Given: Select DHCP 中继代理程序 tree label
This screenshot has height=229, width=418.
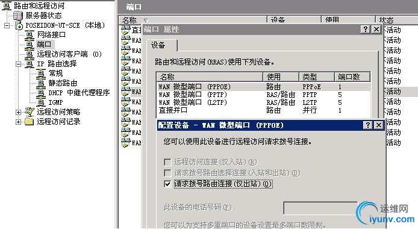Looking at the screenshot, I should point(79,93).
